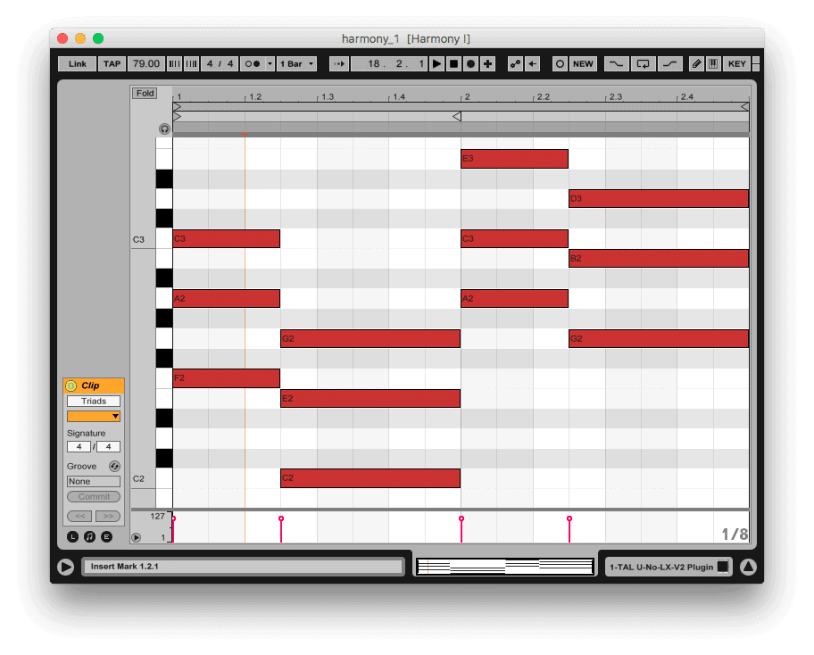814x655 pixels.
Task: Expand the velocity lane fold triangle
Action: coord(136,537)
